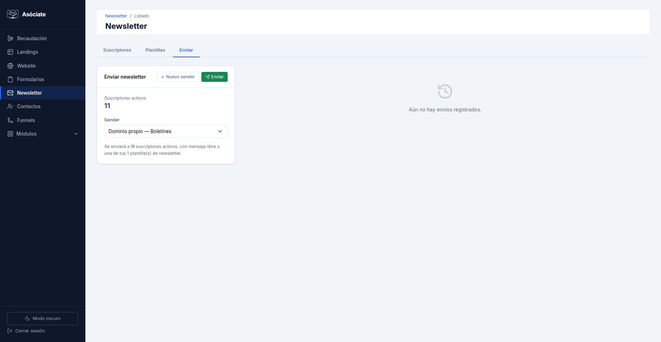
Task: Click the Contactos person icon
Action: click(x=10, y=106)
